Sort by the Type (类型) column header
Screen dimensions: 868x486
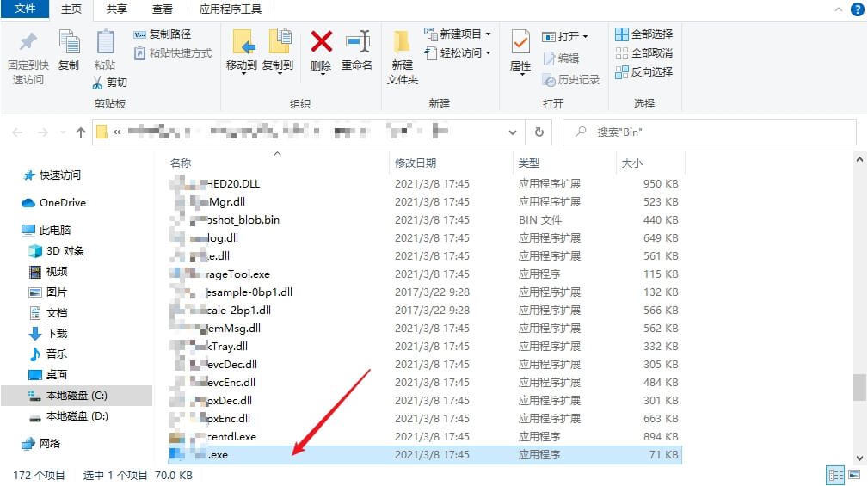(529, 163)
